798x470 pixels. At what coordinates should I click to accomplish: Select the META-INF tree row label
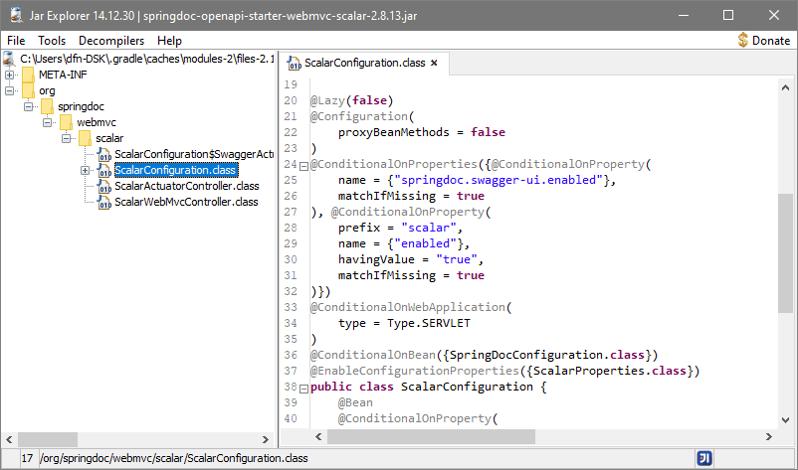point(63,75)
